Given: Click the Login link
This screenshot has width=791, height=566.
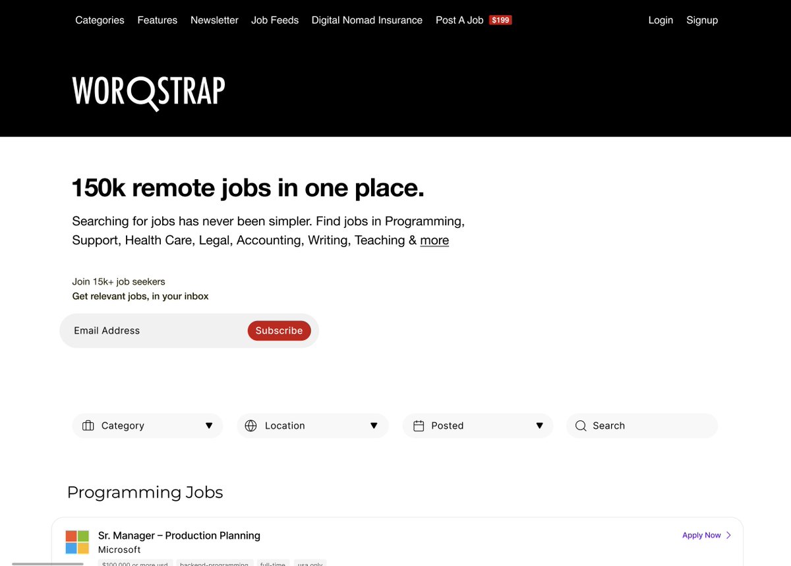Looking at the screenshot, I should coord(660,20).
